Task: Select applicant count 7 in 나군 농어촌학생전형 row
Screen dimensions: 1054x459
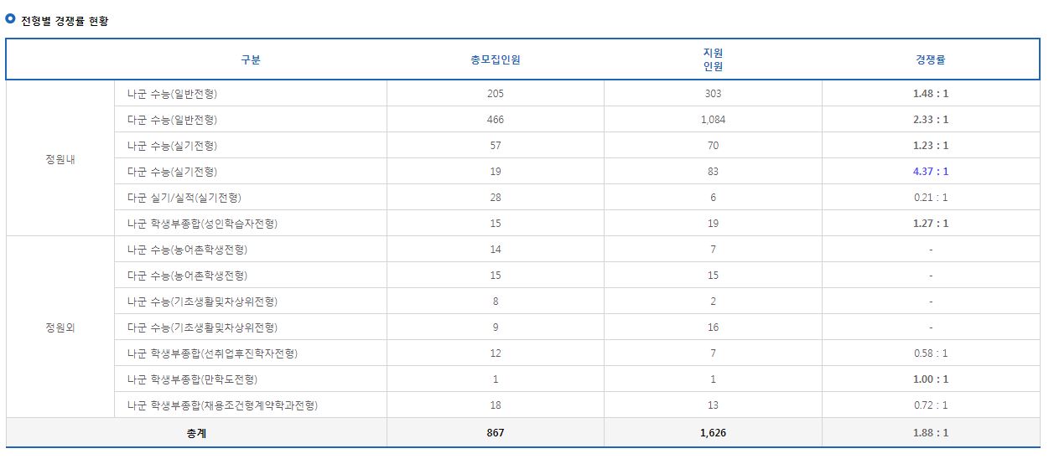Action: coord(713,250)
